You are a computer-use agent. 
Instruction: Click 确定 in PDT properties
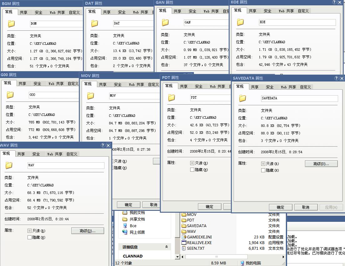tap(210, 207)
